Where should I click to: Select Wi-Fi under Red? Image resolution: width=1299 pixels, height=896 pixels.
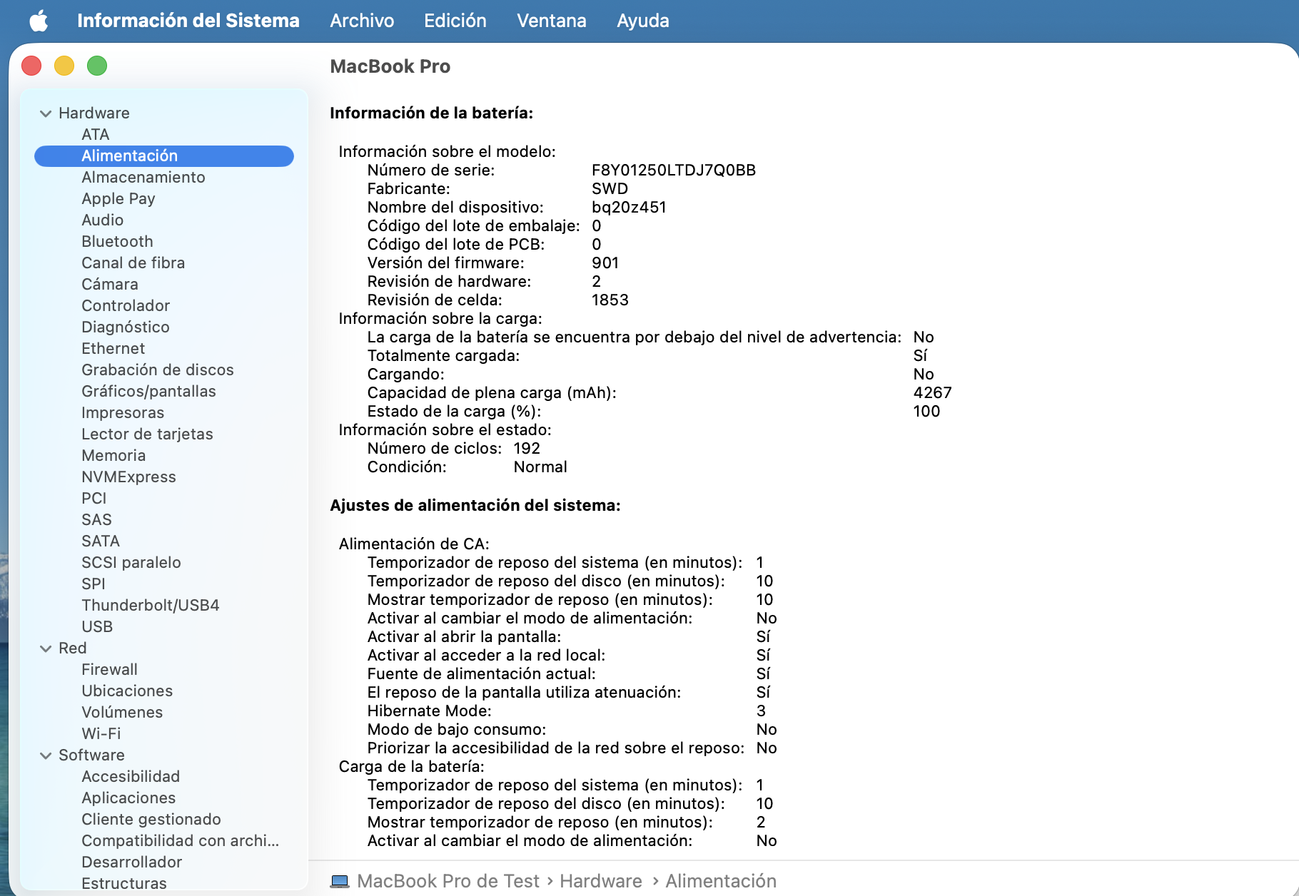click(x=101, y=733)
